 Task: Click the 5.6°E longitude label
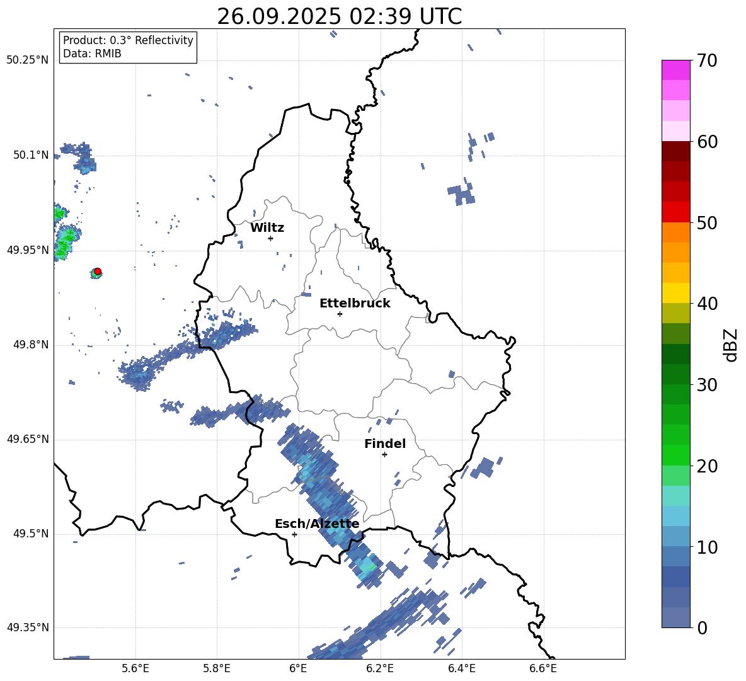[135, 668]
